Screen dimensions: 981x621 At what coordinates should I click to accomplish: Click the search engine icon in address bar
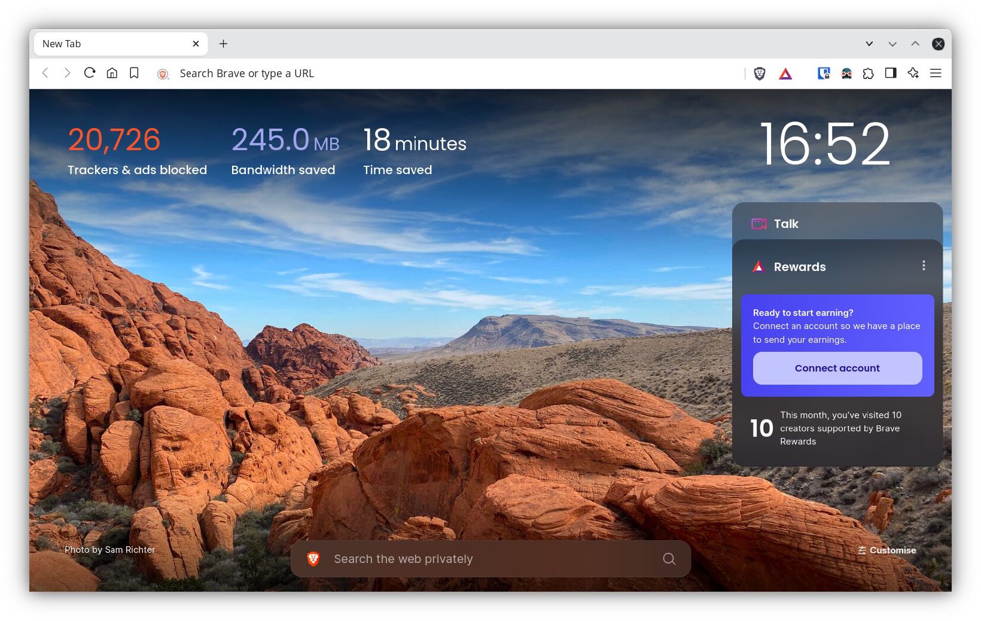pyautogui.click(x=163, y=74)
